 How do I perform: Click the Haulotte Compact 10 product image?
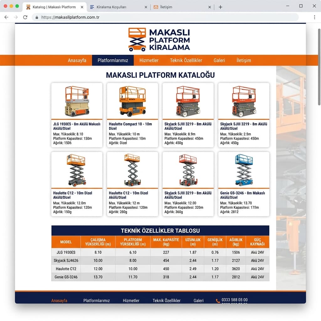133,101
